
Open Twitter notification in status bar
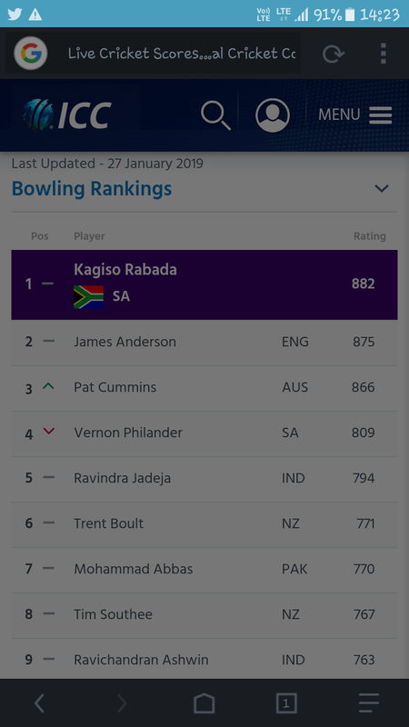pyautogui.click(x=15, y=15)
